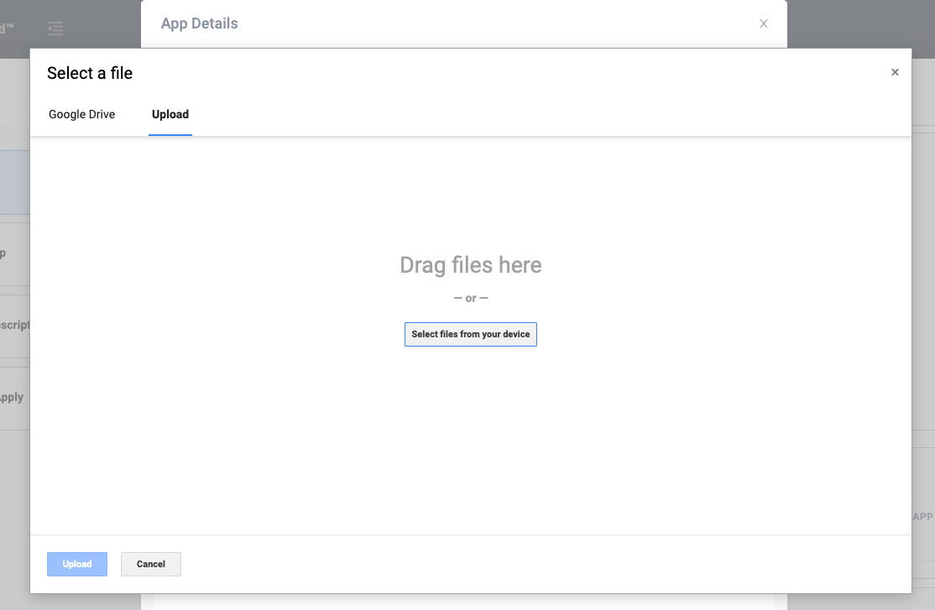Click the APP label at the right edge
935x610 pixels.
(922, 517)
